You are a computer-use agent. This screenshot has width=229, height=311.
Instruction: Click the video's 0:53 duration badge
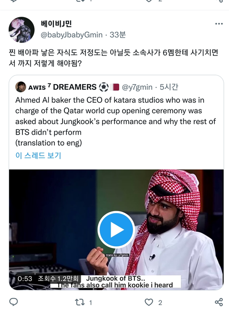(x=25, y=279)
